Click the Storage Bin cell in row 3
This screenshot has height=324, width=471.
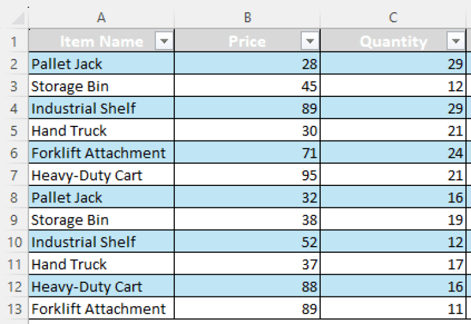point(102,86)
